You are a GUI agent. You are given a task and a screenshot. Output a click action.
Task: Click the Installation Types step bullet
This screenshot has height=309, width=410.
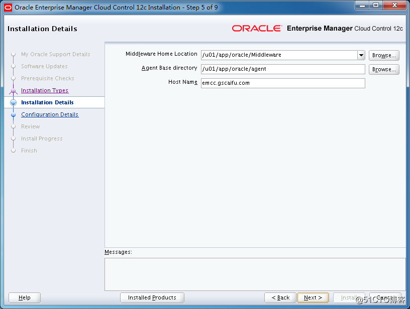pos(14,91)
